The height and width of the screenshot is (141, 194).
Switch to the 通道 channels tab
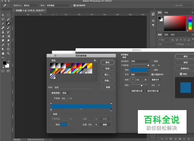click(166, 35)
